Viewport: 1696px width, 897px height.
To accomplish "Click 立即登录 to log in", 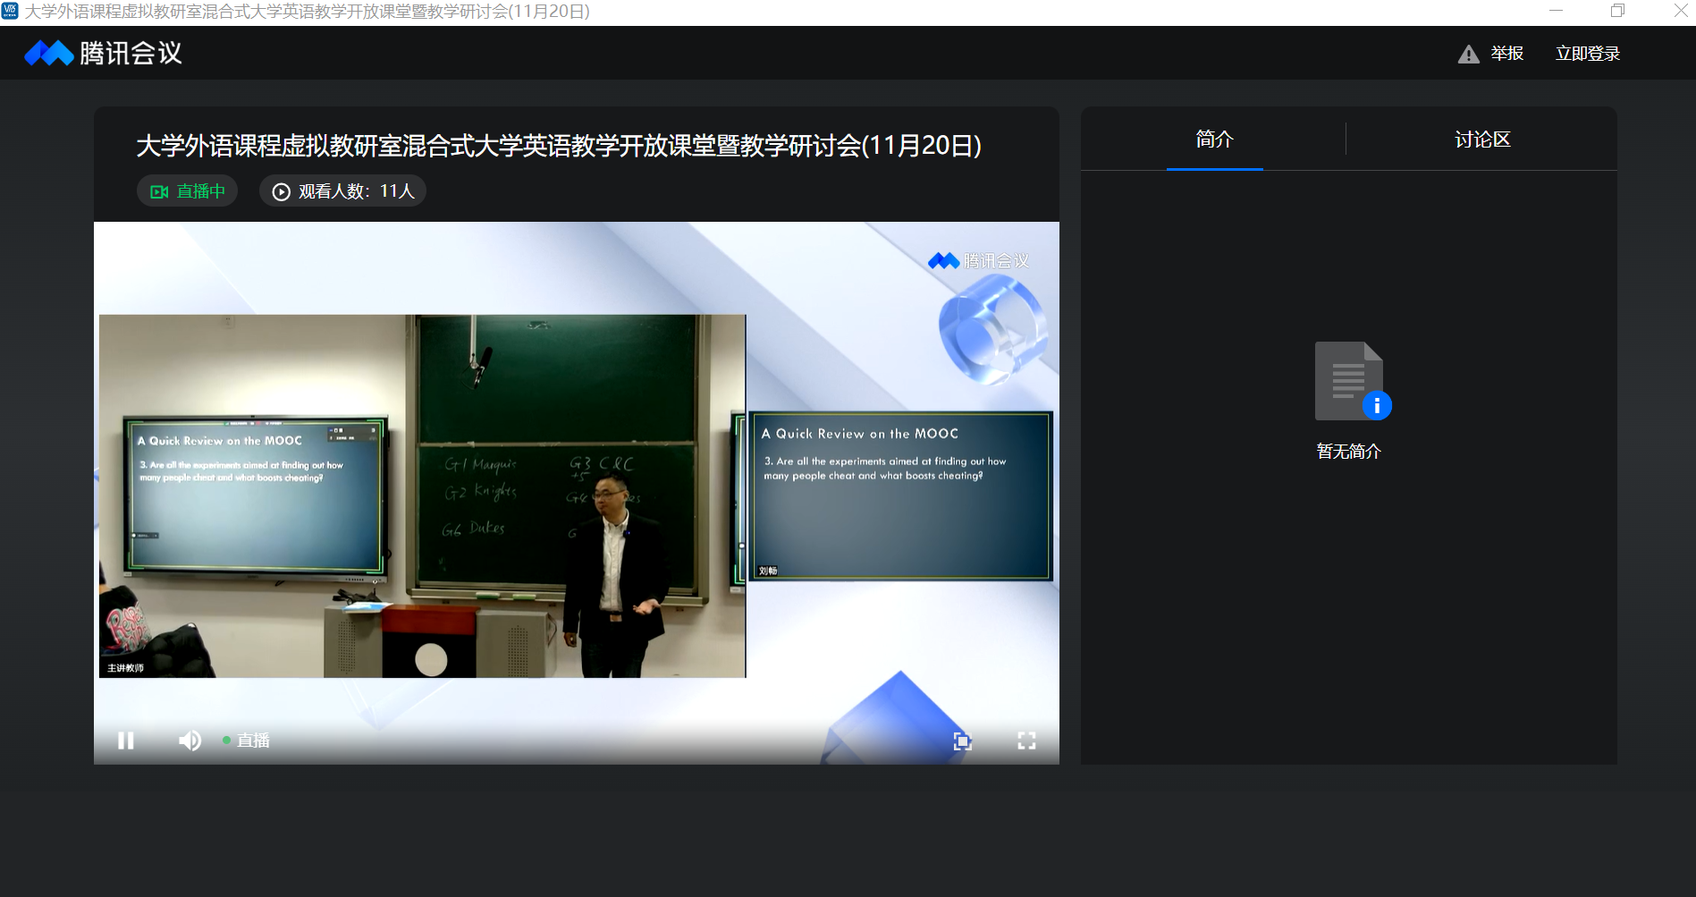I will 1587,54.
